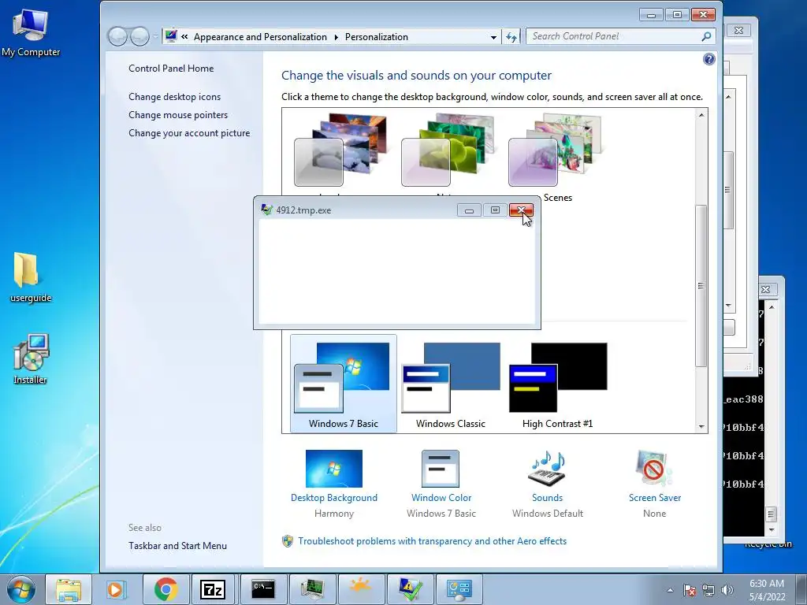807x605 pixels.
Task: Select the landscapes Aero theme thumbnail
Action: tap(340, 150)
